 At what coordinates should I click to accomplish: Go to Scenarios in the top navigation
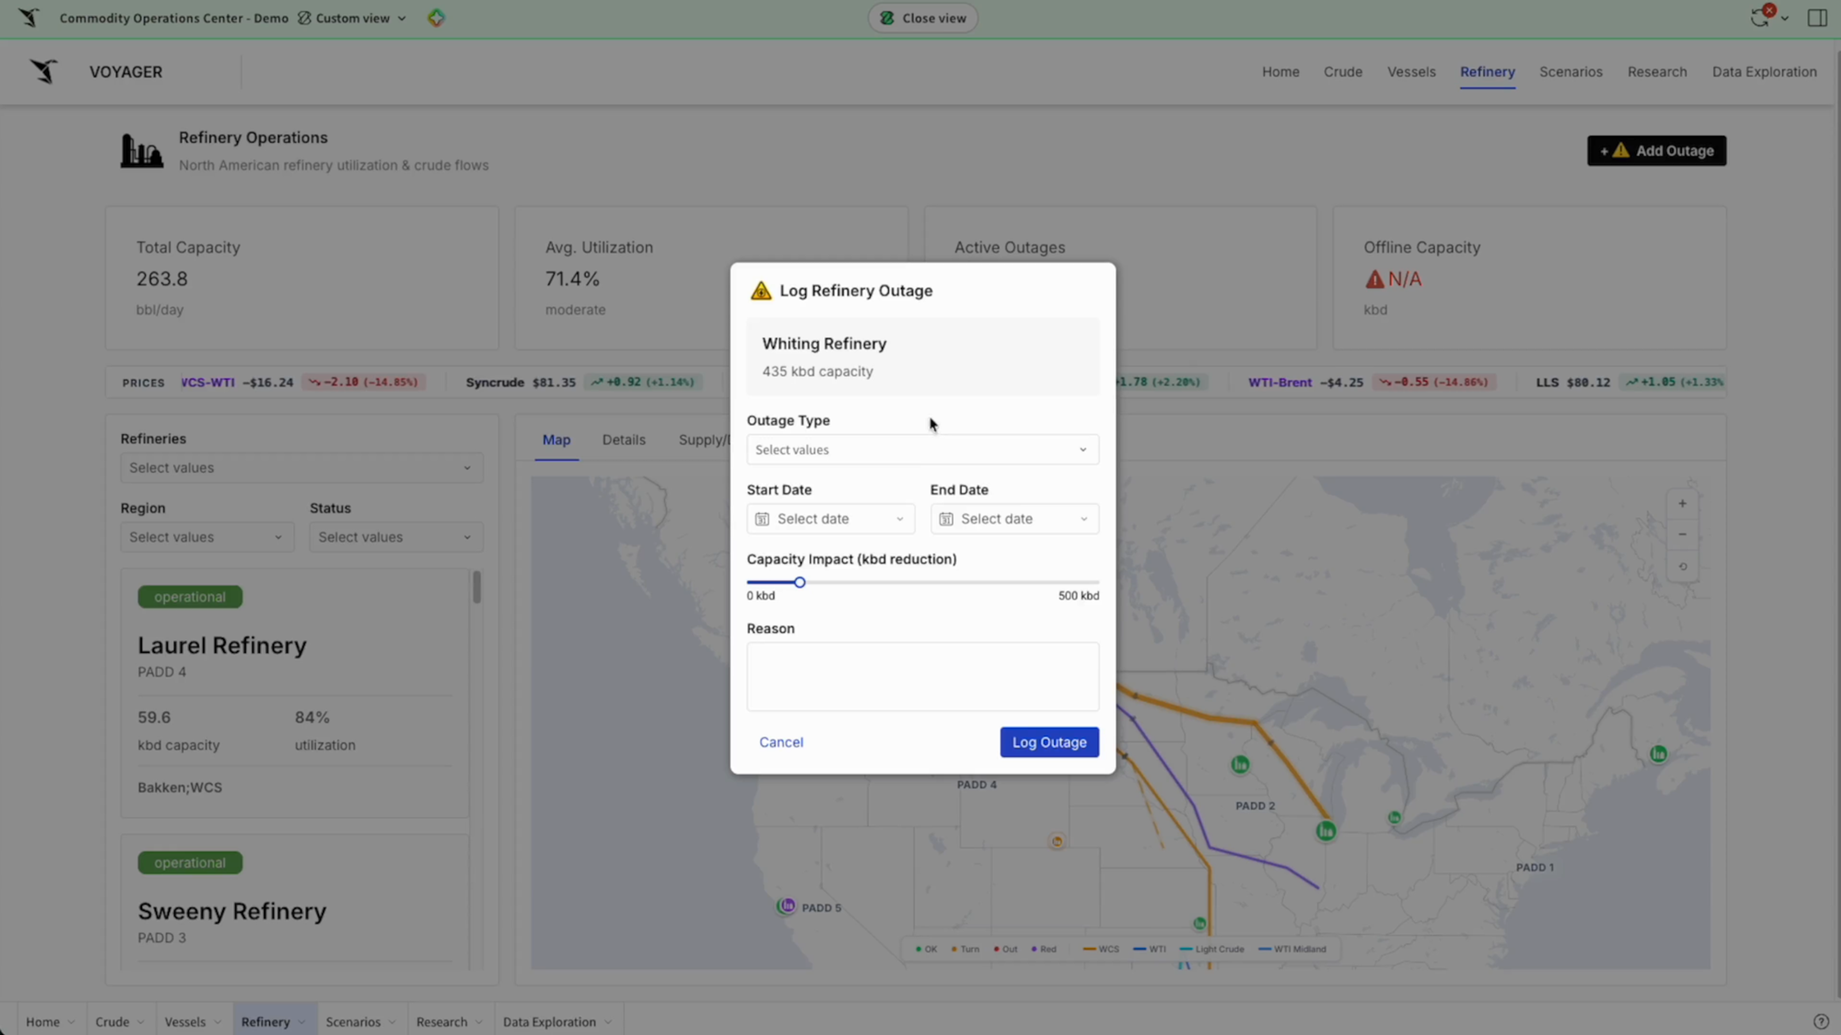[1570, 71]
